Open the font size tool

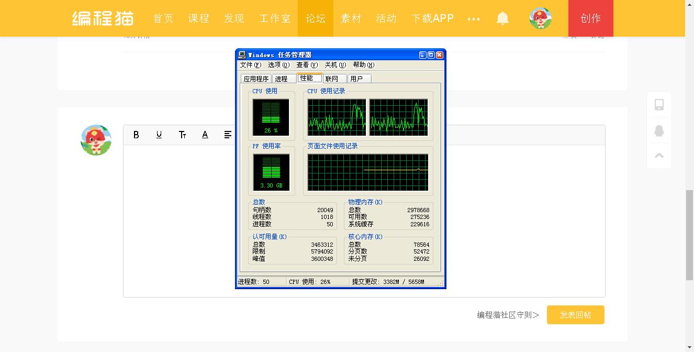tap(182, 135)
